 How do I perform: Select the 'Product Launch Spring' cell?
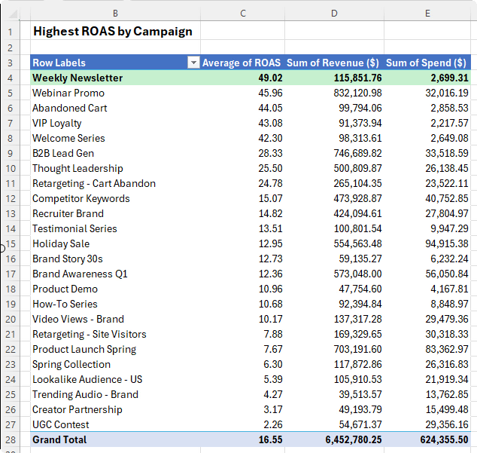click(x=115, y=349)
